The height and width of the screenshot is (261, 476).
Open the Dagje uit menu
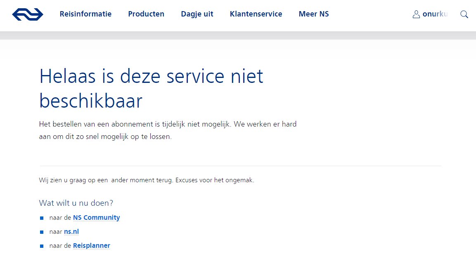click(x=197, y=14)
